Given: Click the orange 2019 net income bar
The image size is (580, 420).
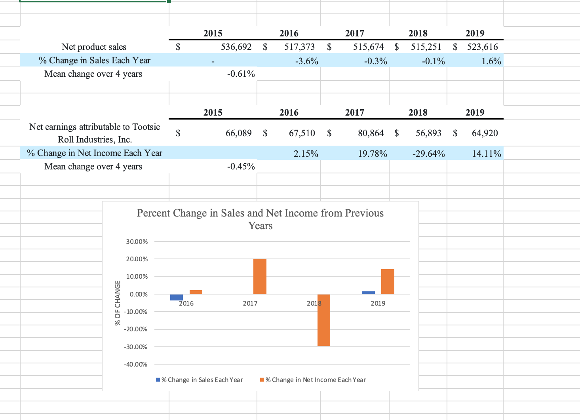Looking at the screenshot, I should pyautogui.click(x=388, y=281).
